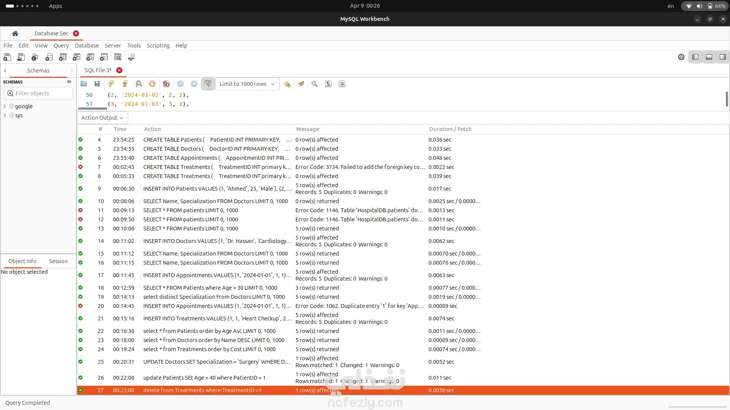
Task: Select the delete from Treatments row 27
Action: point(403,390)
